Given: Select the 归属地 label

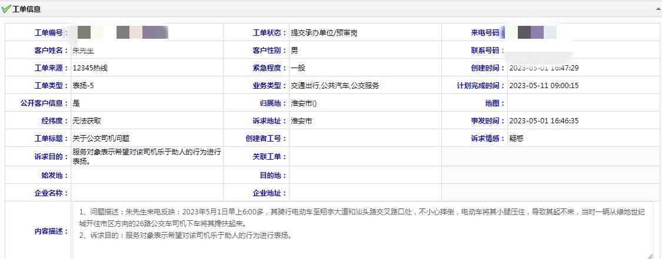Looking at the screenshot, I should [x=273, y=103].
